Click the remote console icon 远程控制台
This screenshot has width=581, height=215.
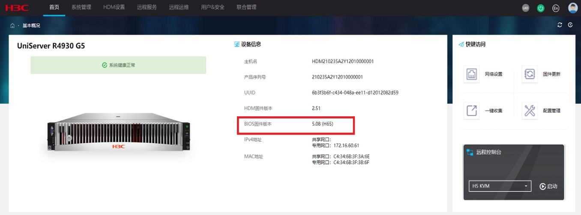(x=470, y=152)
